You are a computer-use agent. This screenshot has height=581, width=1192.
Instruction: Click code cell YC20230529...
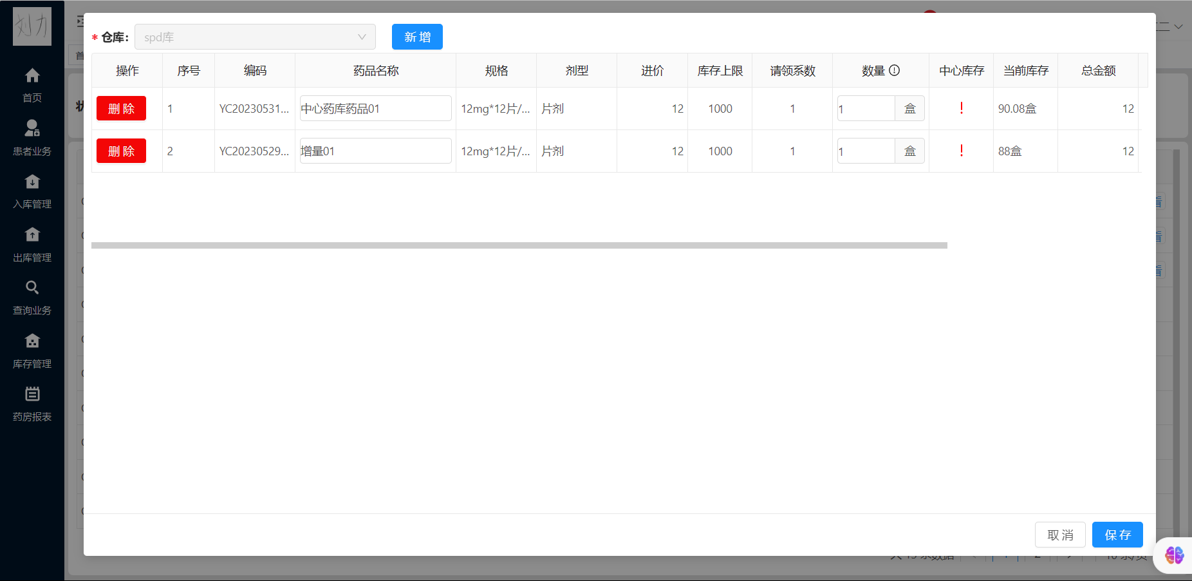coord(254,151)
